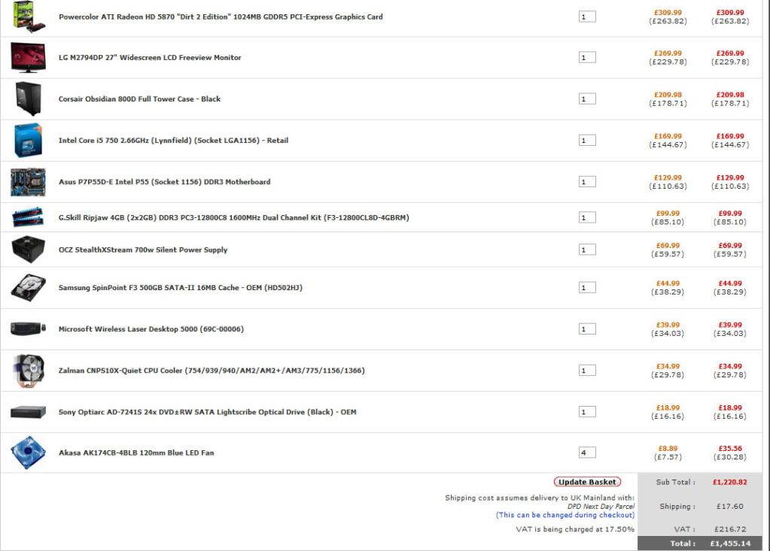Open the OCZ StealthXStream power supply image

(x=28, y=250)
